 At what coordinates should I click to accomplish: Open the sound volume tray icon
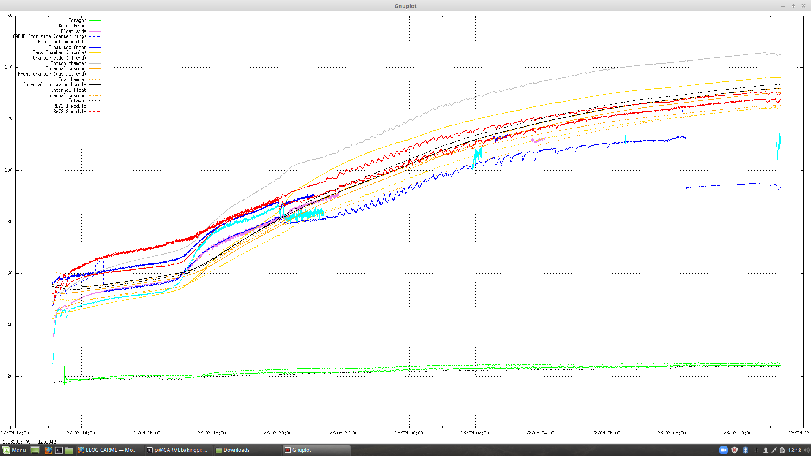coord(806,450)
